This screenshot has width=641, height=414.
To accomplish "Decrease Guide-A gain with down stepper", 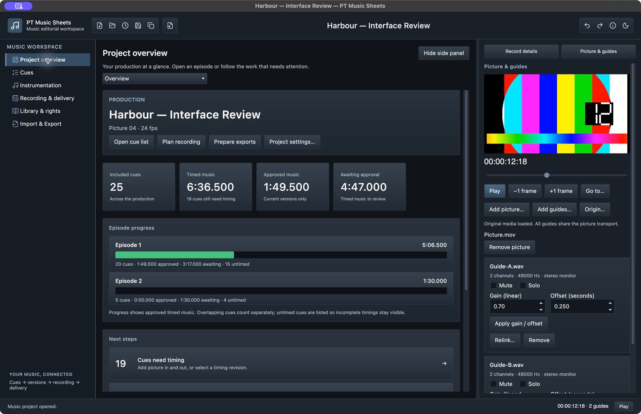I will [x=541, y=309].
